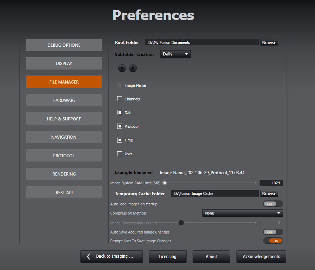Click the Image System RAM Limit slider handle
The image size is (315, 270).
click(164, 183)
